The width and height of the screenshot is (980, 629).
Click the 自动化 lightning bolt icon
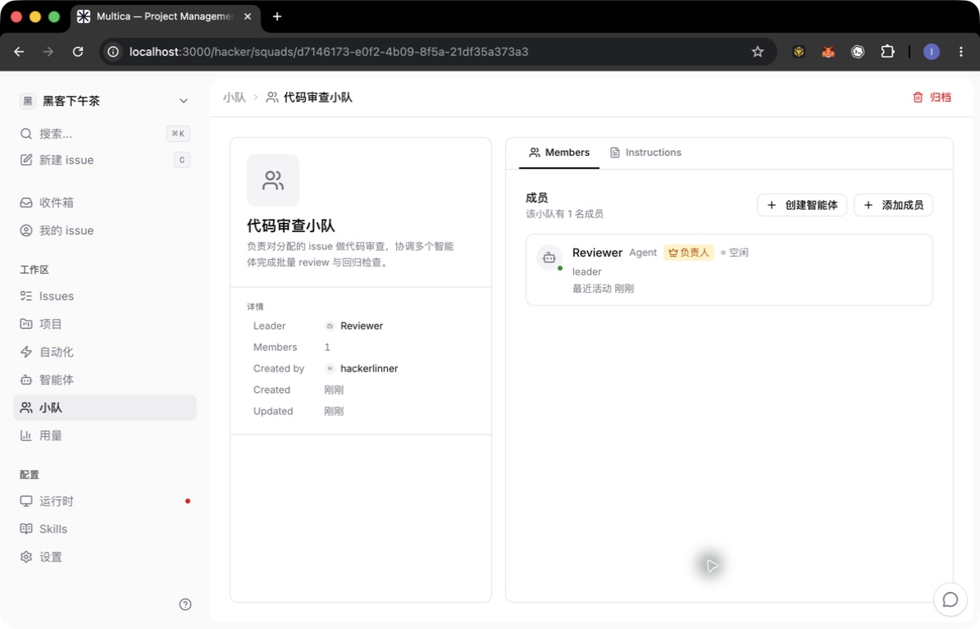(25, 352)
